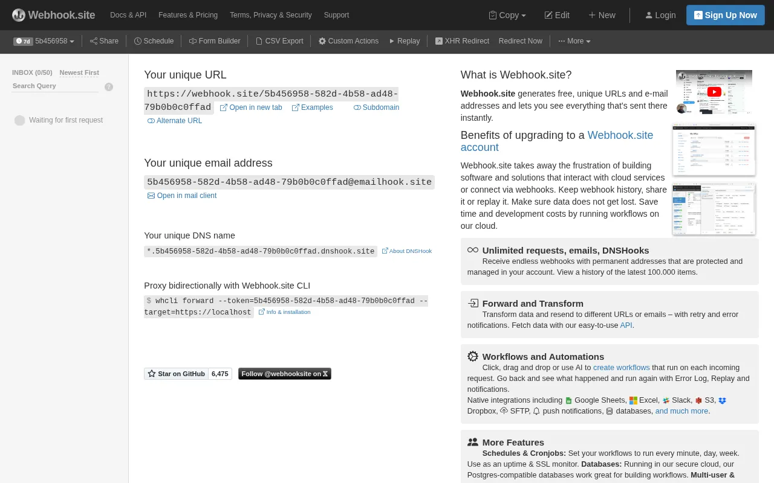Open the middle screenshot thumbnail
The width and height of the screenshot is (774, 483).
(x=714, y=150)
